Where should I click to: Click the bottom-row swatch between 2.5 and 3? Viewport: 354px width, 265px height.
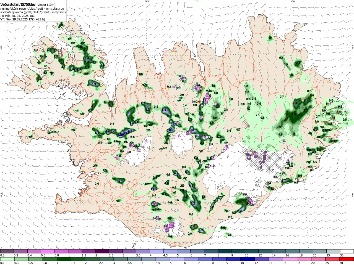pos(106,259)
